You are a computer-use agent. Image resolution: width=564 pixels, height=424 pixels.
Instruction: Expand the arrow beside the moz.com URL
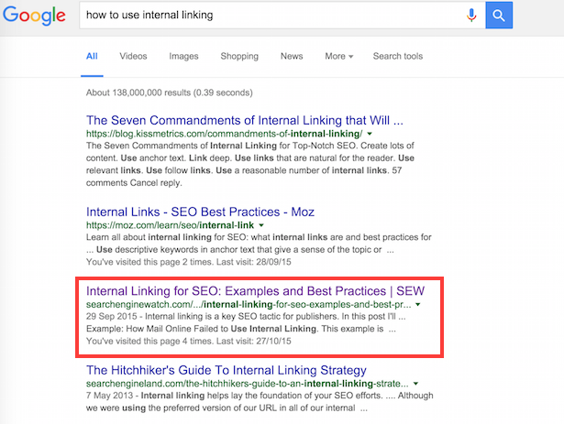click(261, 223)
